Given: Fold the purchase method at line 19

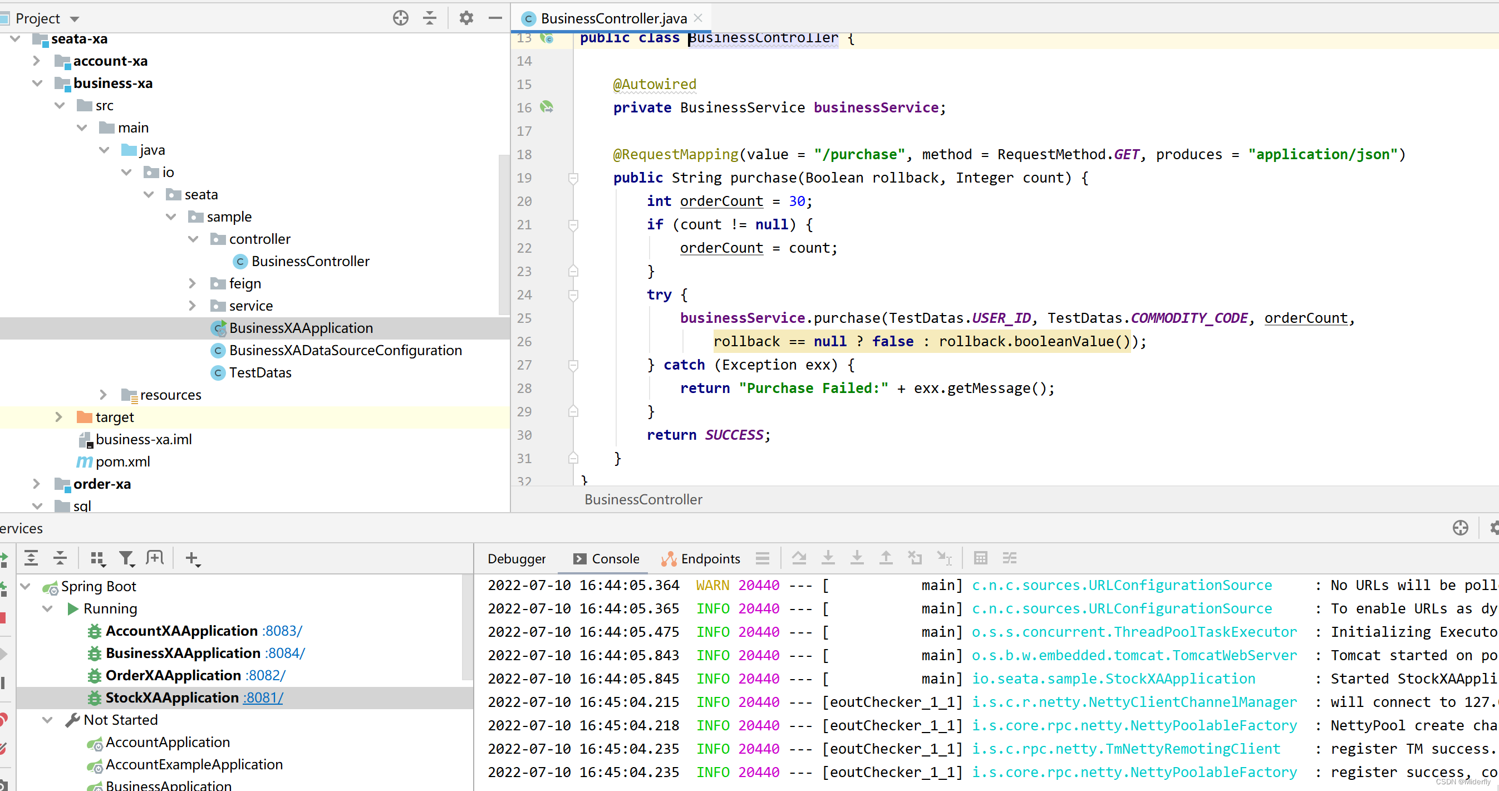Looking at the screenshot, I should [x=573, y=178].
